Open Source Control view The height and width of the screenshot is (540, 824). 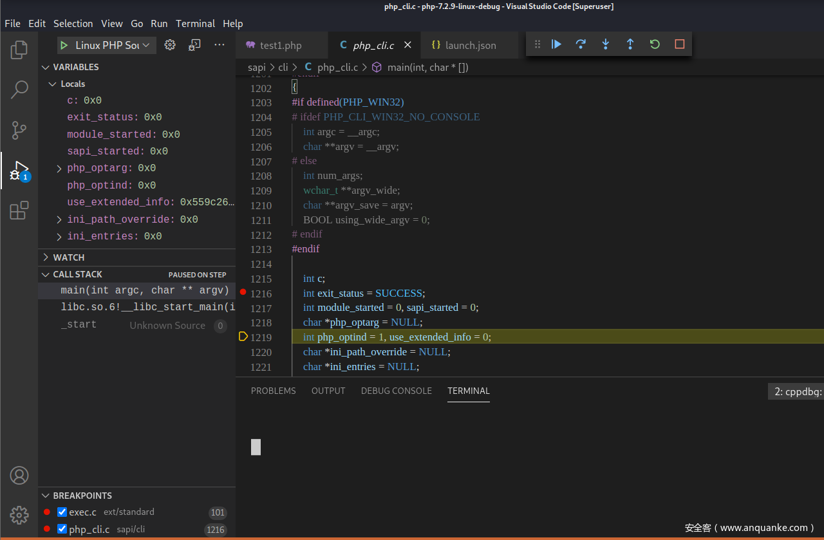coord(19,130)
